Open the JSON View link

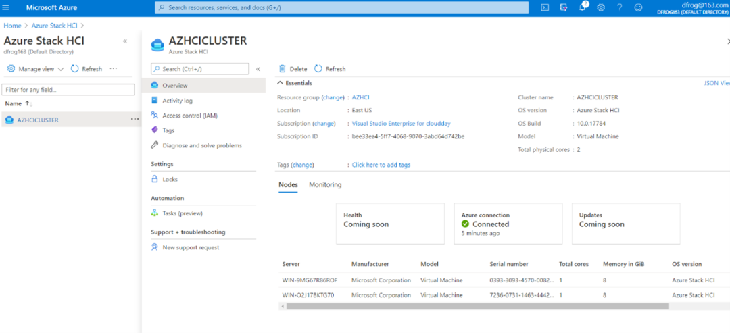click(x=717, y=83)
